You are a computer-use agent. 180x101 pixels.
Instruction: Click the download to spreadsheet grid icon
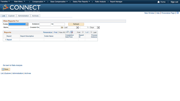pyautogui.click(x=72, y=32)
